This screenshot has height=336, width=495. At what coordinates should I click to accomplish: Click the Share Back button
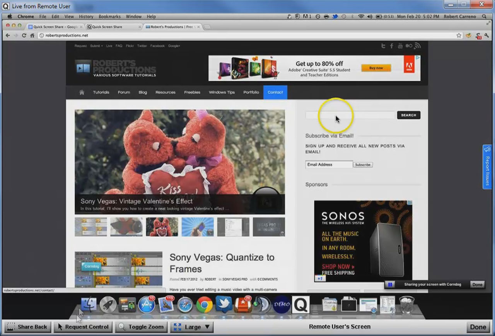[27, 327]
